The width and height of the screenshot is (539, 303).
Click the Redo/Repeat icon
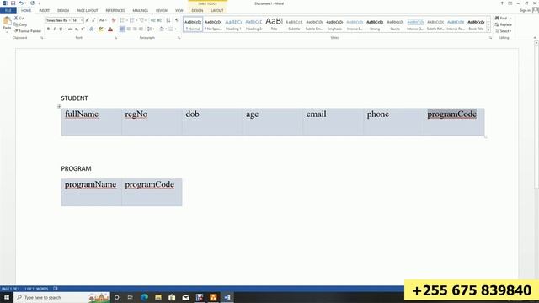(32, 3)
